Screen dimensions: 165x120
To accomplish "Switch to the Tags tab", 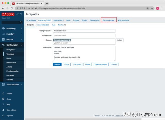I will 53,25.
